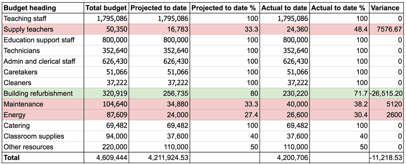
Task: Click Supply teachers projected percentage 33.3
Action: point(224,29)
